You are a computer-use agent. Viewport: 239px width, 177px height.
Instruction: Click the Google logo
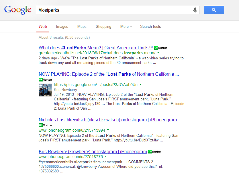pos(18,10)
